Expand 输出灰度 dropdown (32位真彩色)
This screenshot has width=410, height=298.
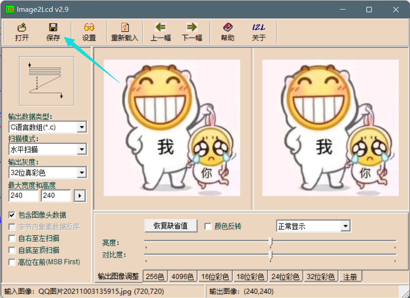(82, 173)
